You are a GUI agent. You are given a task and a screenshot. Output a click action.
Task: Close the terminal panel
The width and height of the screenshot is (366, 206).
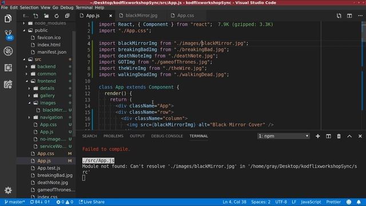click(x=360, y=136)
